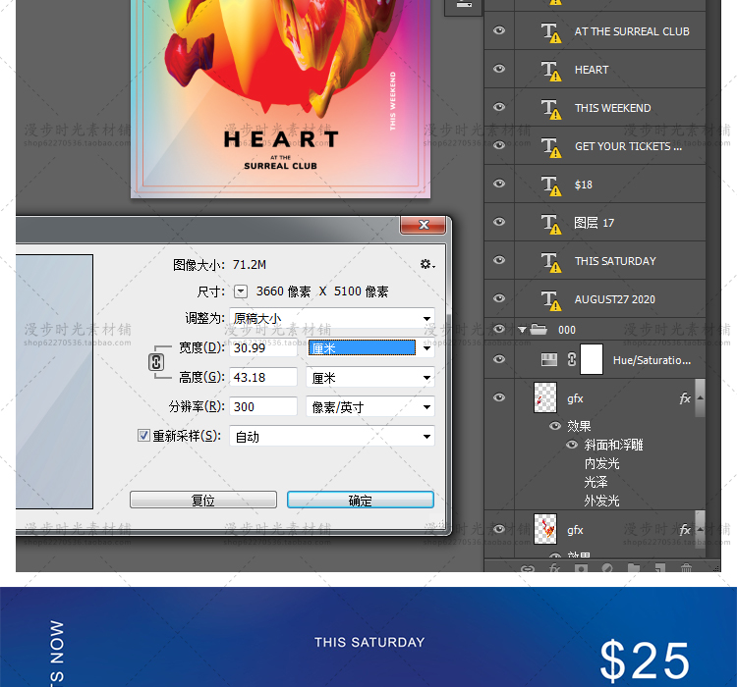Open the Image Size dialog gear settings
Viewport: 737px width, 687px height.
[425, 264]
